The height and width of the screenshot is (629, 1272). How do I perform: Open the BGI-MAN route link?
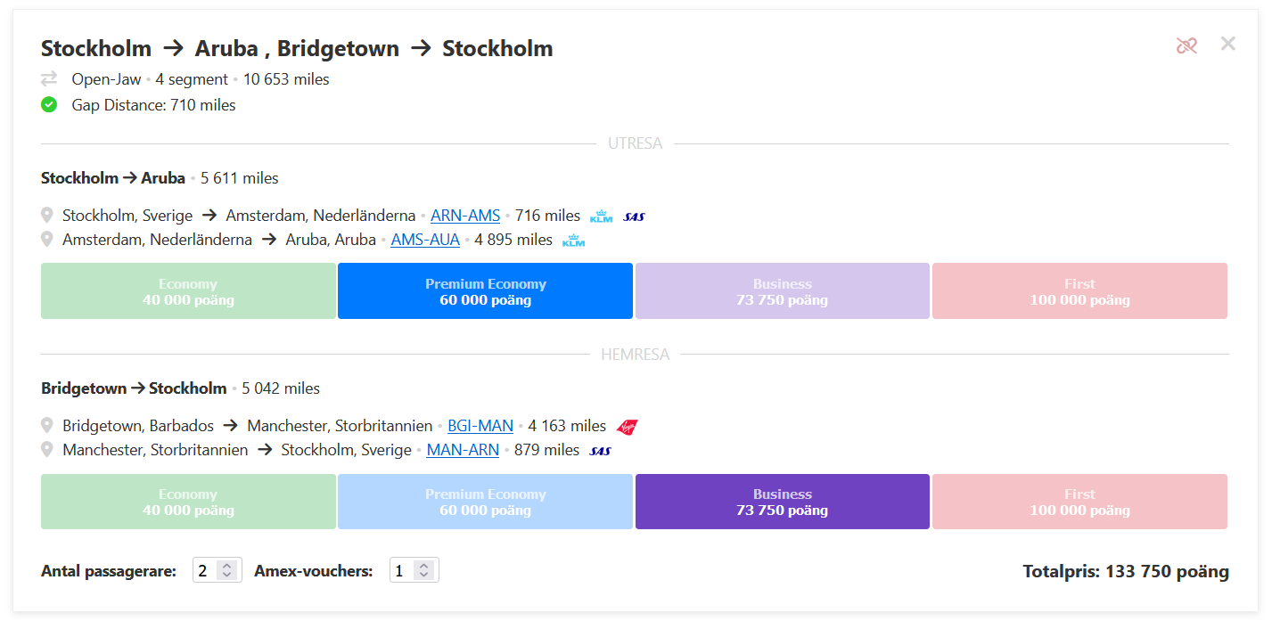point(480,426)
